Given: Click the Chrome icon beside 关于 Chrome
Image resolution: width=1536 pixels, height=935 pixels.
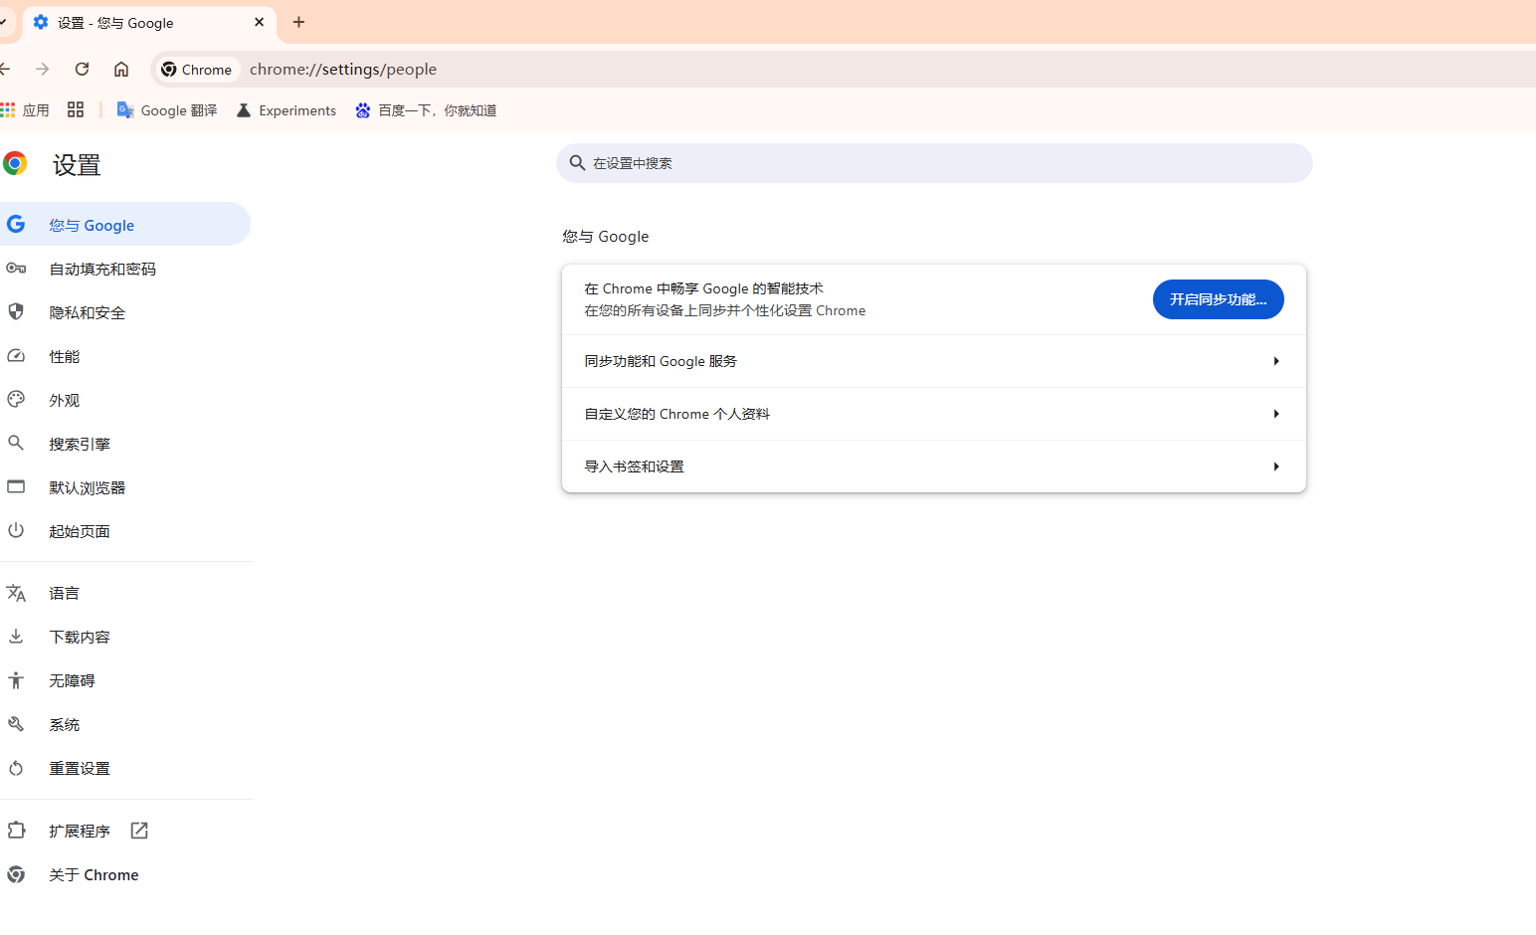Looking at the screenshot, I should 16,874.
